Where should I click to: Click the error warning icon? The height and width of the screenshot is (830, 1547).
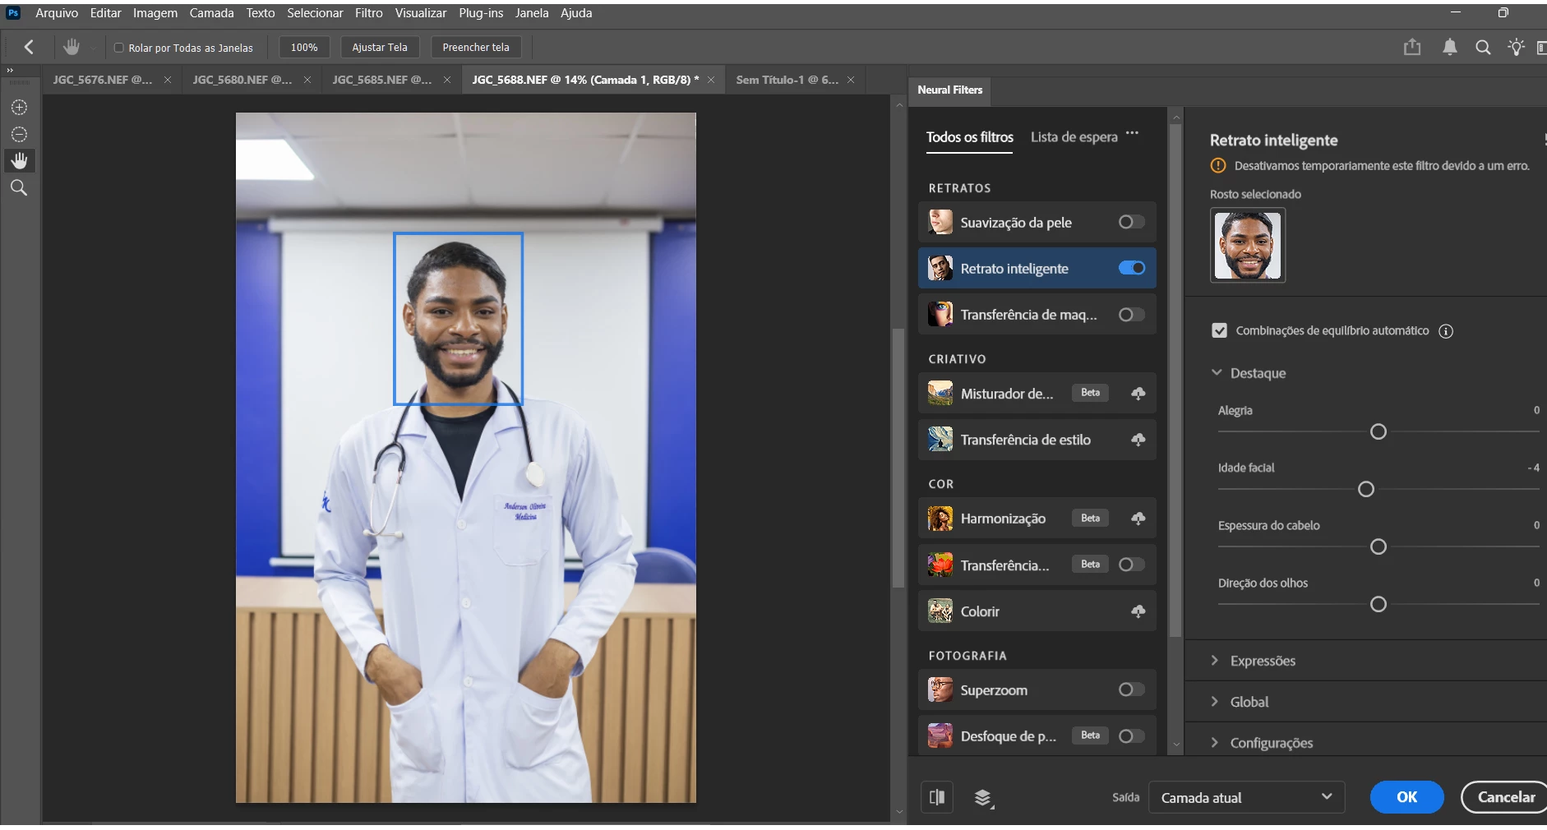click(1218, 165)
